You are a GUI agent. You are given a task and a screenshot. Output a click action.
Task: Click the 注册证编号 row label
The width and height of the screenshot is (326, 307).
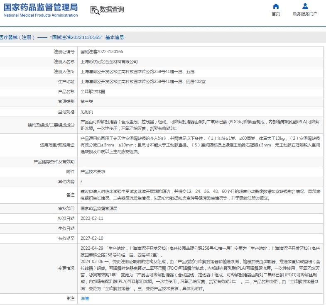click(64, 51)
